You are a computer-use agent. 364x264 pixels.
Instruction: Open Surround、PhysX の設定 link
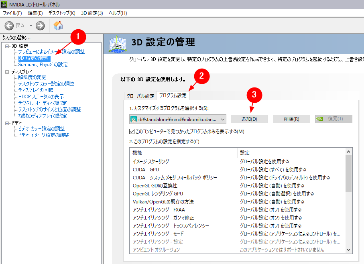tap(43, 65)
